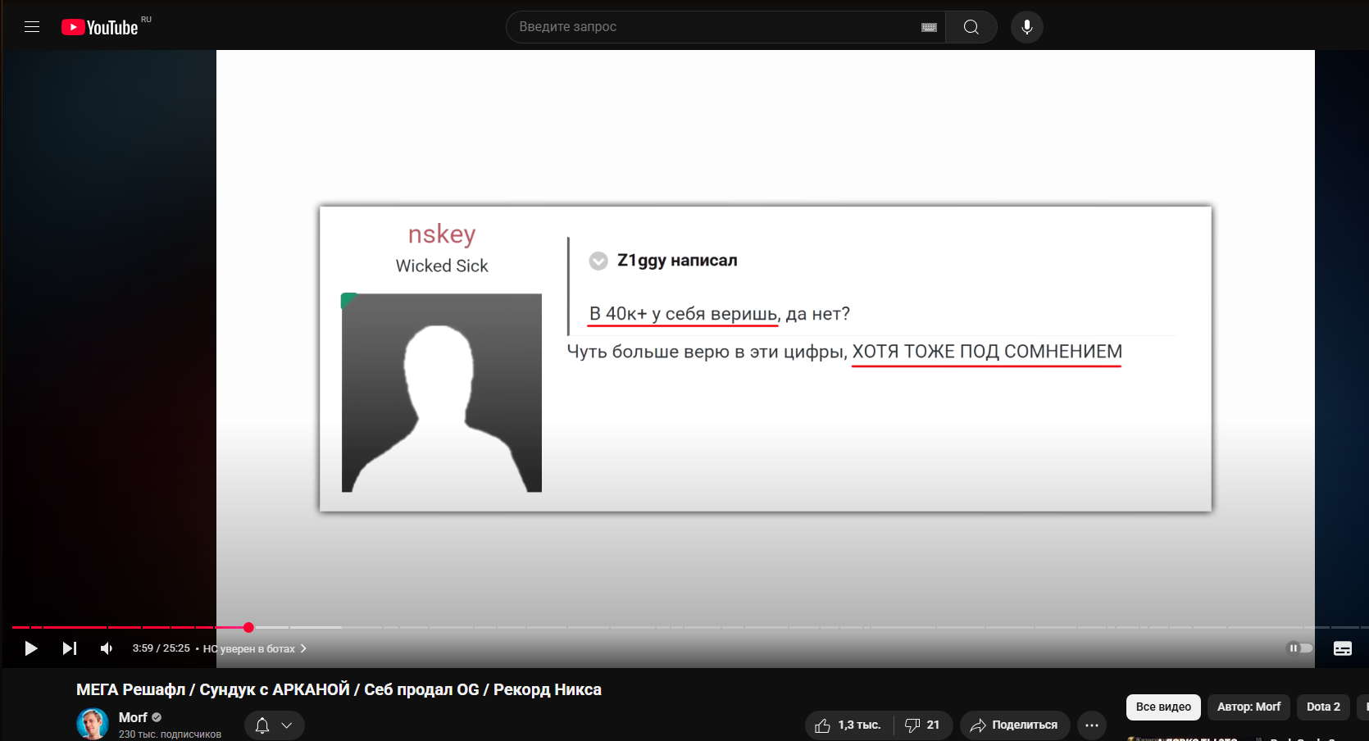Viewport: 1369px width, 741px height.
Task: Select the 'Dota 2' filter chip
Action: click(x=1323, y=707)
